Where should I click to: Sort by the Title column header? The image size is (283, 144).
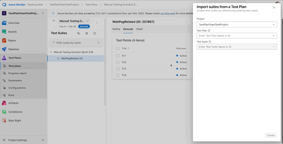point(125,48)
